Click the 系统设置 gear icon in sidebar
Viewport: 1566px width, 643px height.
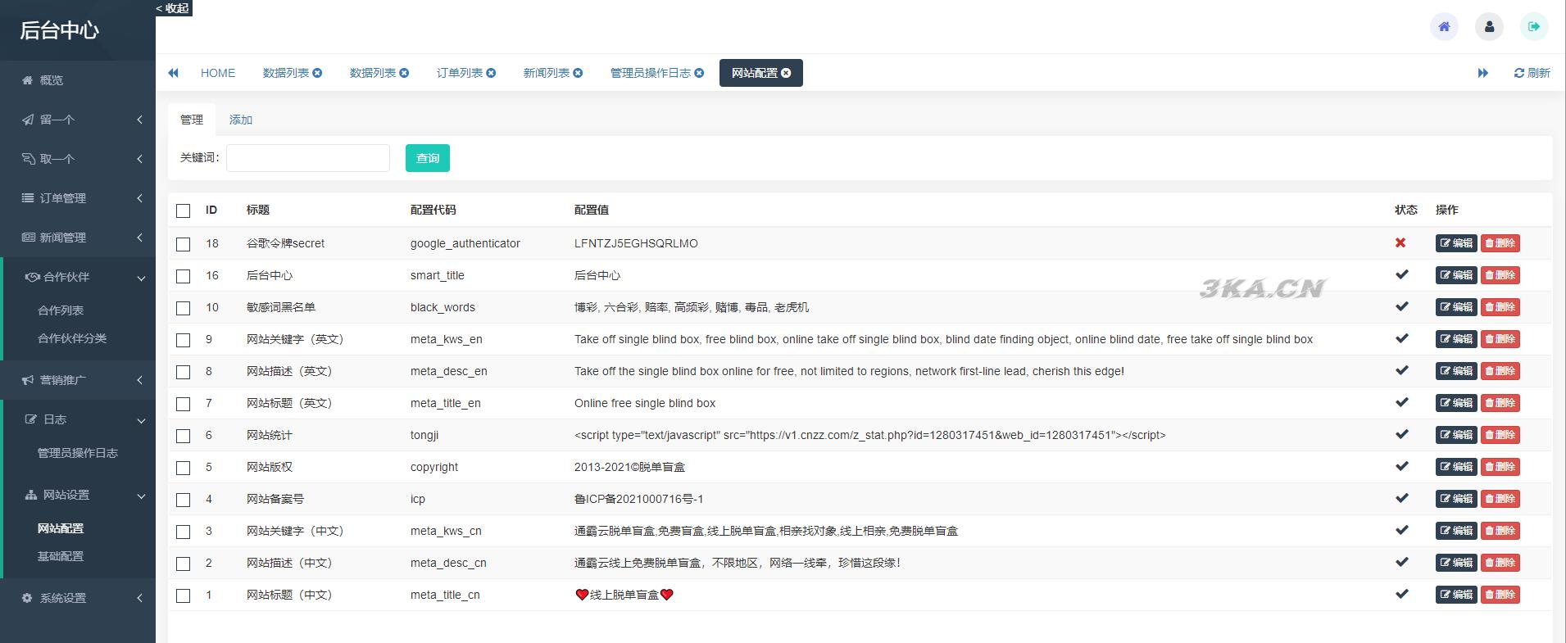27,598
